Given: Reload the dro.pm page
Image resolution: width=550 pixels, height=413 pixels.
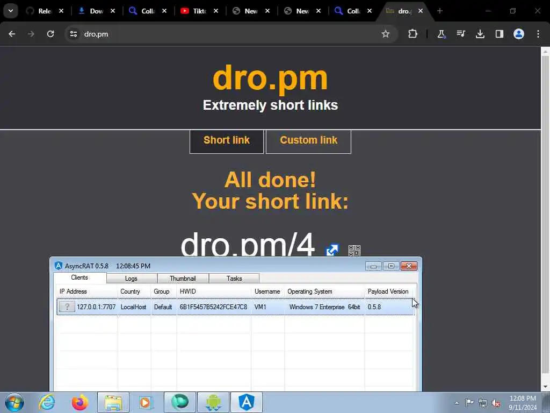Looking at the screenshot, I should 50,34.
